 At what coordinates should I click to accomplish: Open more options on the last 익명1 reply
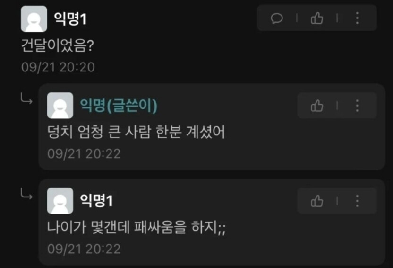point(357,201)
